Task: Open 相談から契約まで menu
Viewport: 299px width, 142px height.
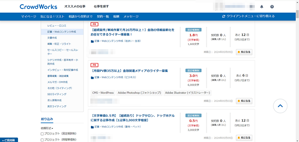Action: [x=81, y=16]
